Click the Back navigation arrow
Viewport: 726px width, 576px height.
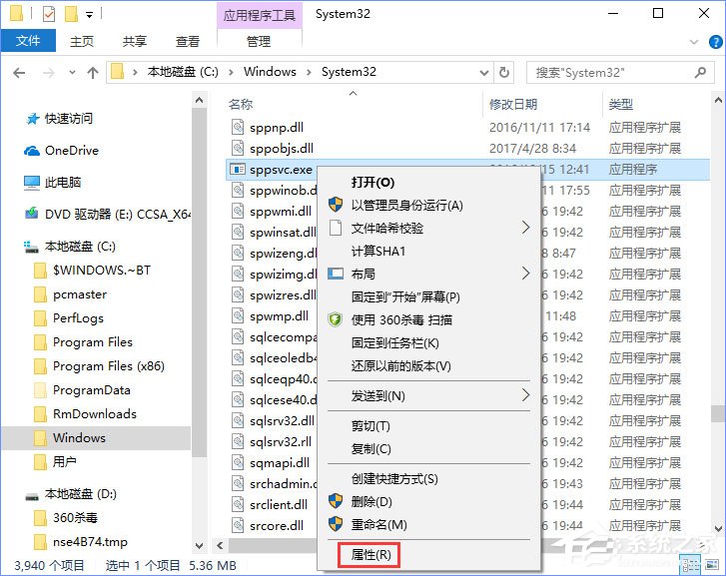click(19, 73)
